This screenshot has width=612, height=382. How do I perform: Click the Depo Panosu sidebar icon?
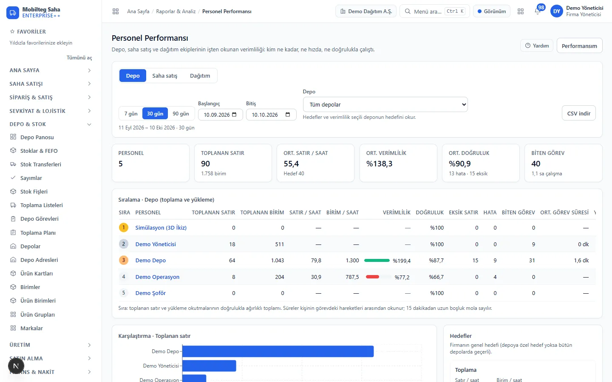[x=13, y=137]
